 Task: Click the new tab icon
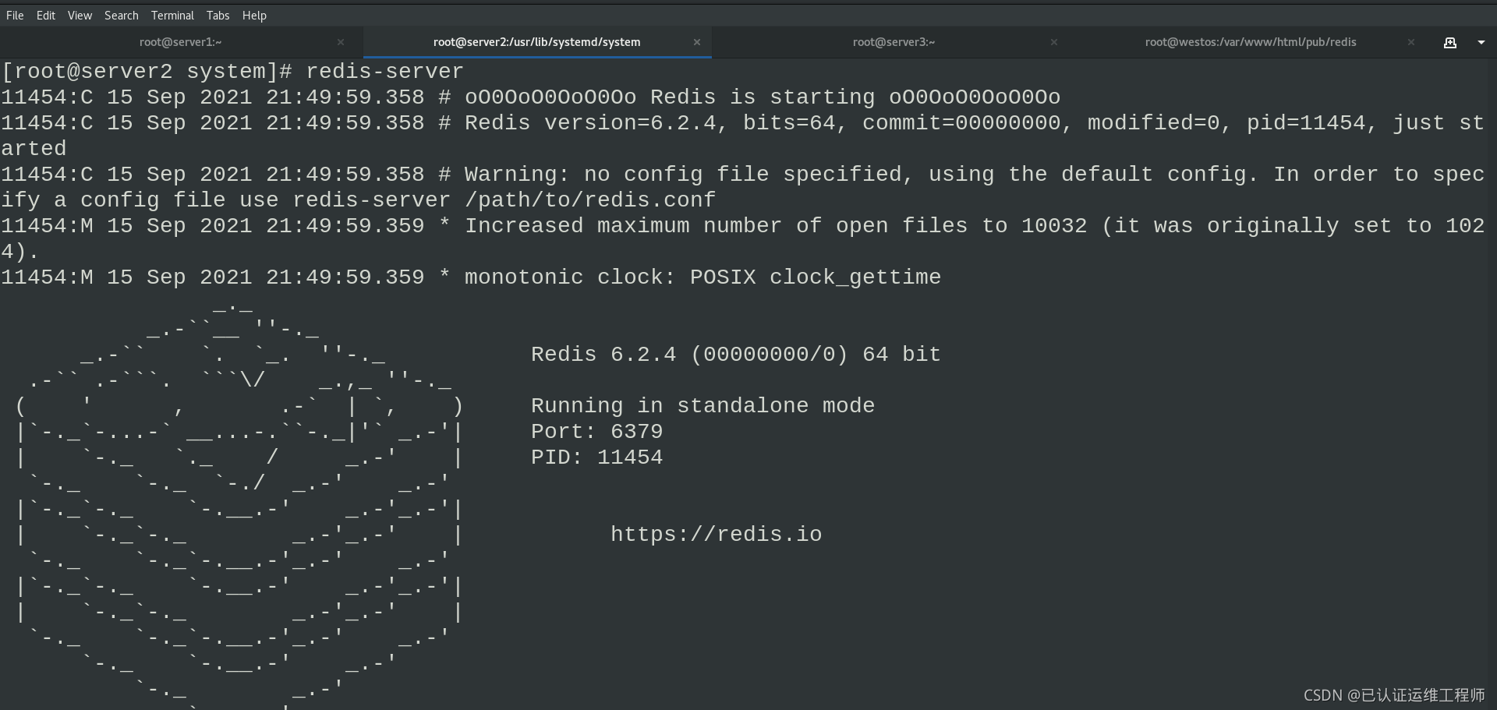coord(1450,43)
